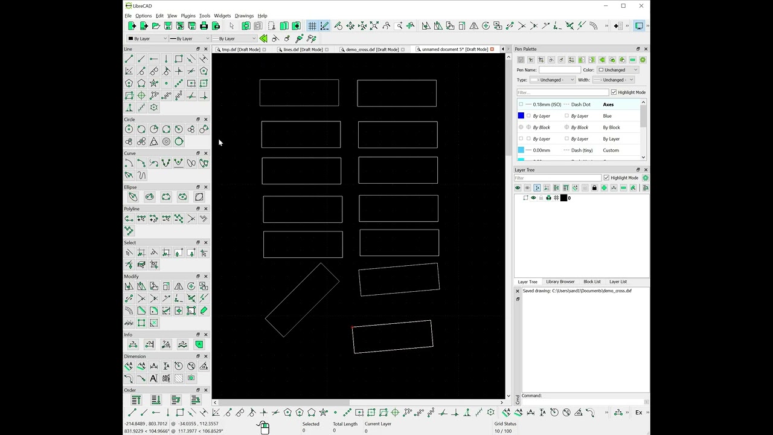Open Pen Palette settings gear icon
The image size is (773, 435).
[643, 60]
